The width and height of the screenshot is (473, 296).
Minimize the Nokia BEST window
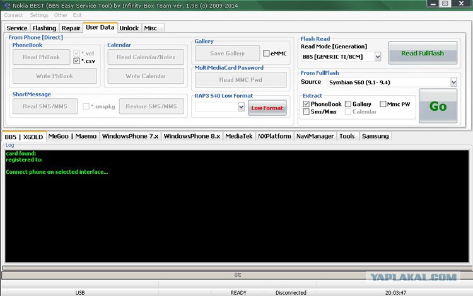click(433, 4)
